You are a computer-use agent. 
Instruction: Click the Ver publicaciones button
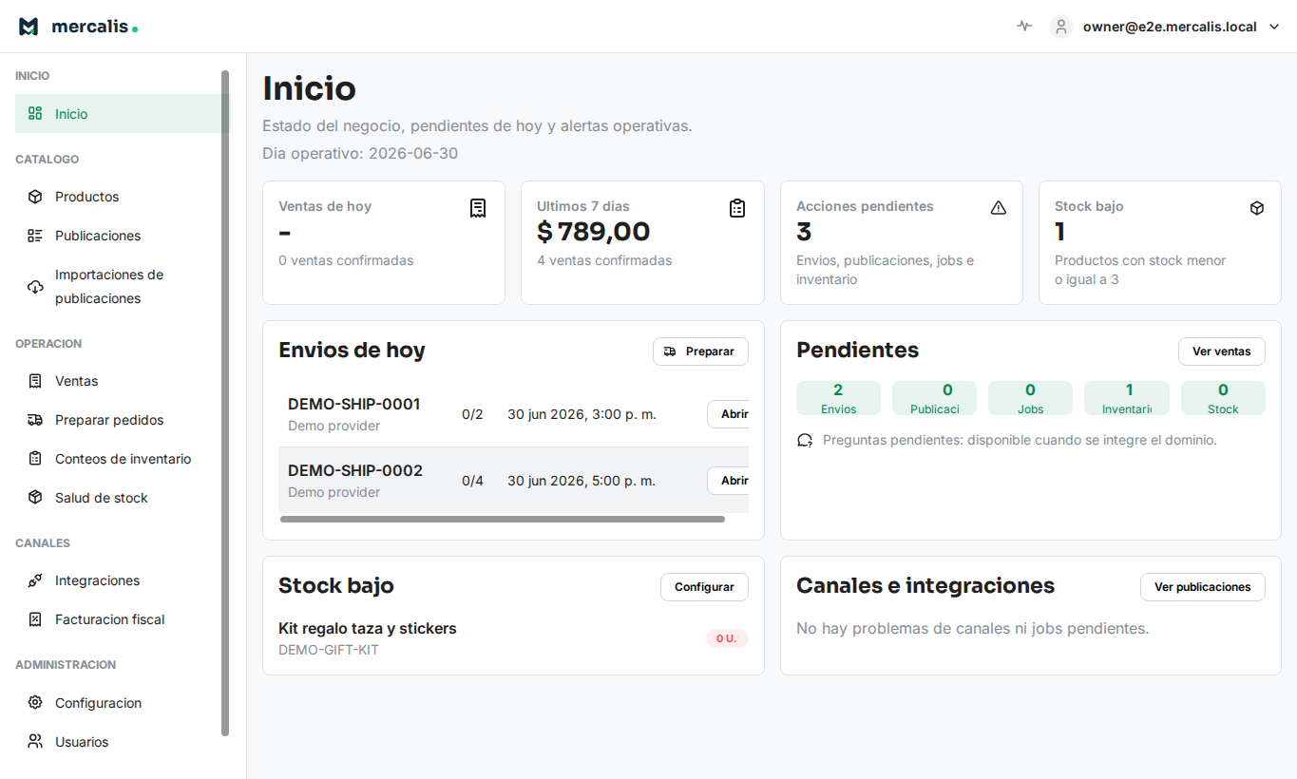pos(1202,587)
